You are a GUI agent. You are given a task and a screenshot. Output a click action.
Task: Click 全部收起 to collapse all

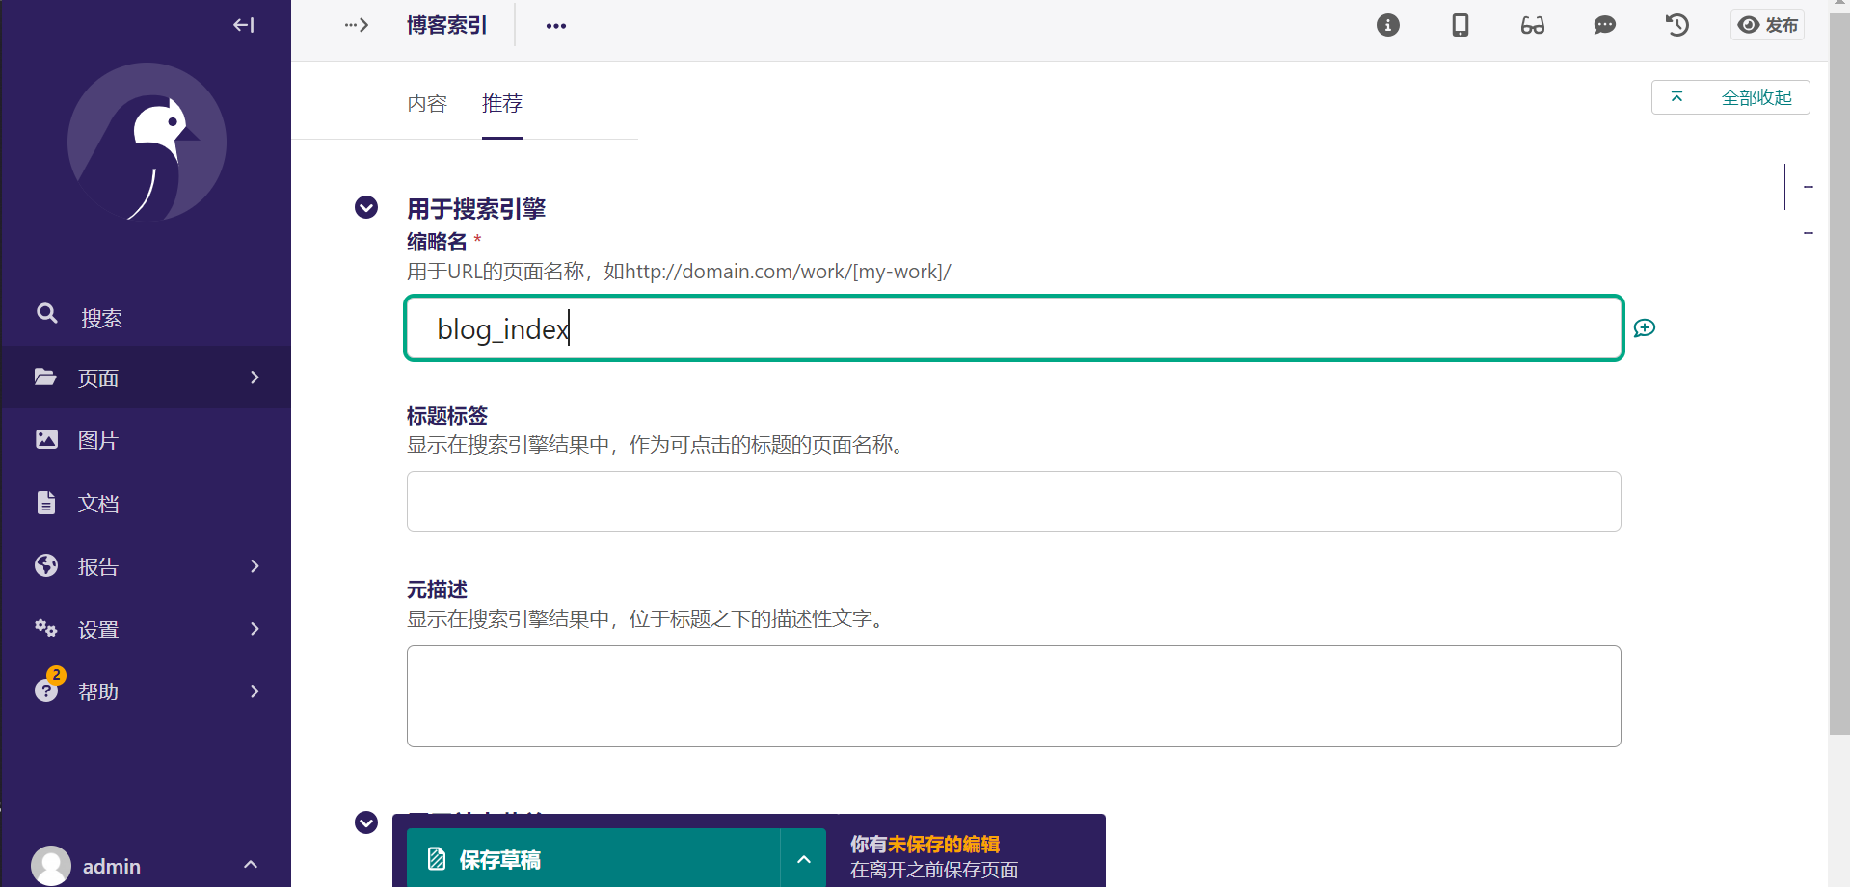[x=1730, y=97]
